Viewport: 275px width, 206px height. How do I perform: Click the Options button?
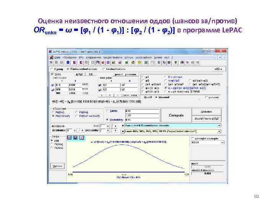[57, 166]
